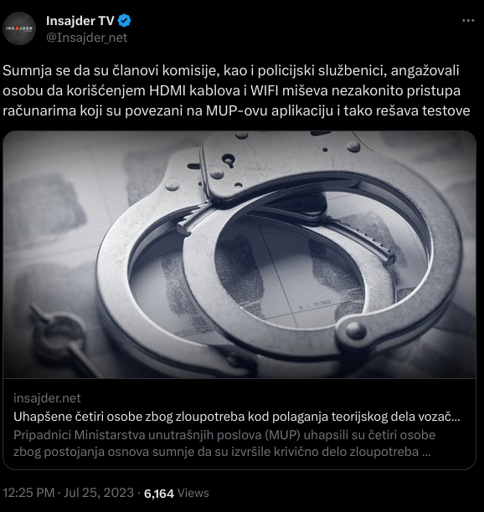The image size is (484, 512).
Task: Open the 12:25 PM timestamp
Action: tap(28, 493)
